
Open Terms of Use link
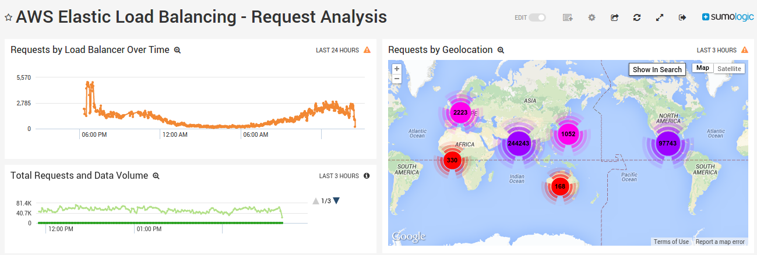click(x=671, y=242)
